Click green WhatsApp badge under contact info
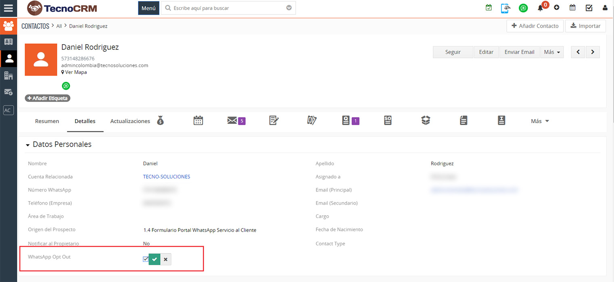614x282 pixels. tap(66, 86)
